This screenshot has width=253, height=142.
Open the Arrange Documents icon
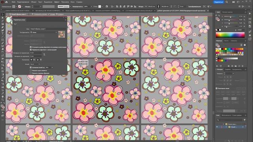(x=234, y=2)
